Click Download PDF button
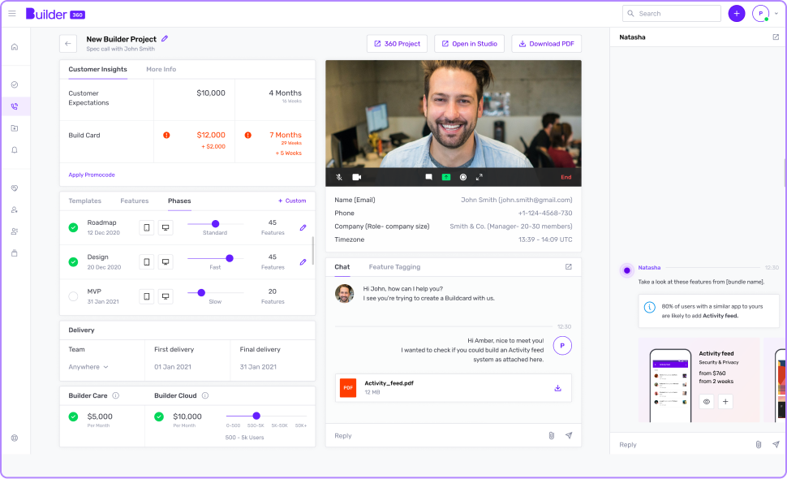The height and width of the screenshot is (479, 787). (547, 44)
